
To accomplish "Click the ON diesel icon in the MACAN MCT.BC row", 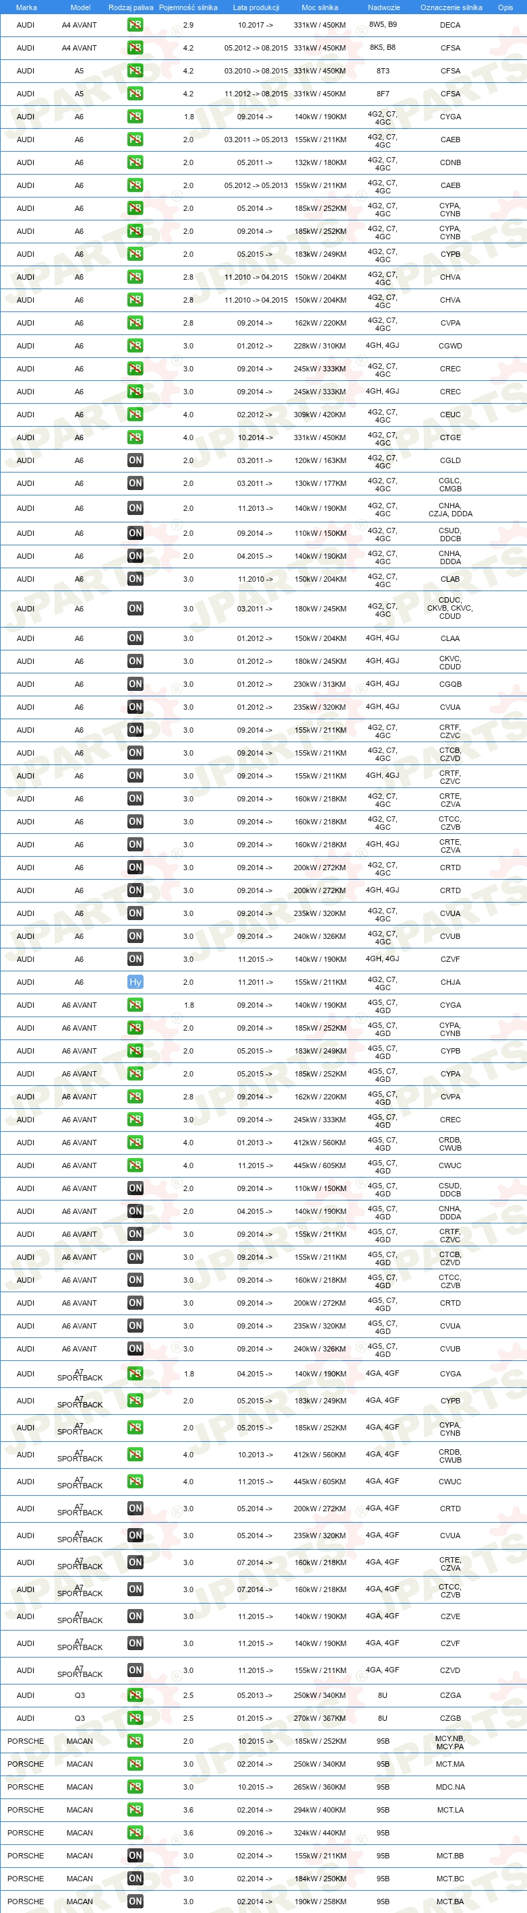I will 135,1878.
